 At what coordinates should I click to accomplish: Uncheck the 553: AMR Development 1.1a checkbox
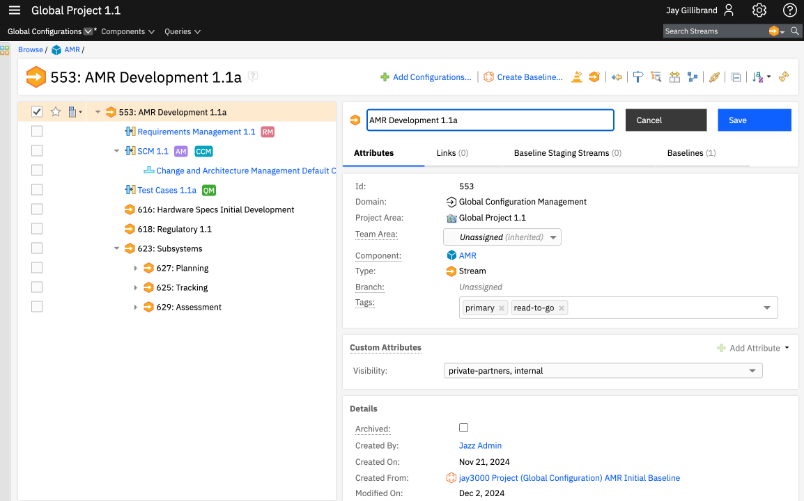36,111
